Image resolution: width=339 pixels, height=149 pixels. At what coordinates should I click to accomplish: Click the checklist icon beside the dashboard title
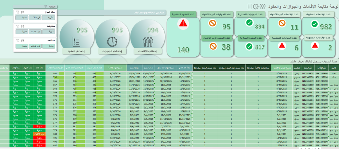[x=250, y=6]
